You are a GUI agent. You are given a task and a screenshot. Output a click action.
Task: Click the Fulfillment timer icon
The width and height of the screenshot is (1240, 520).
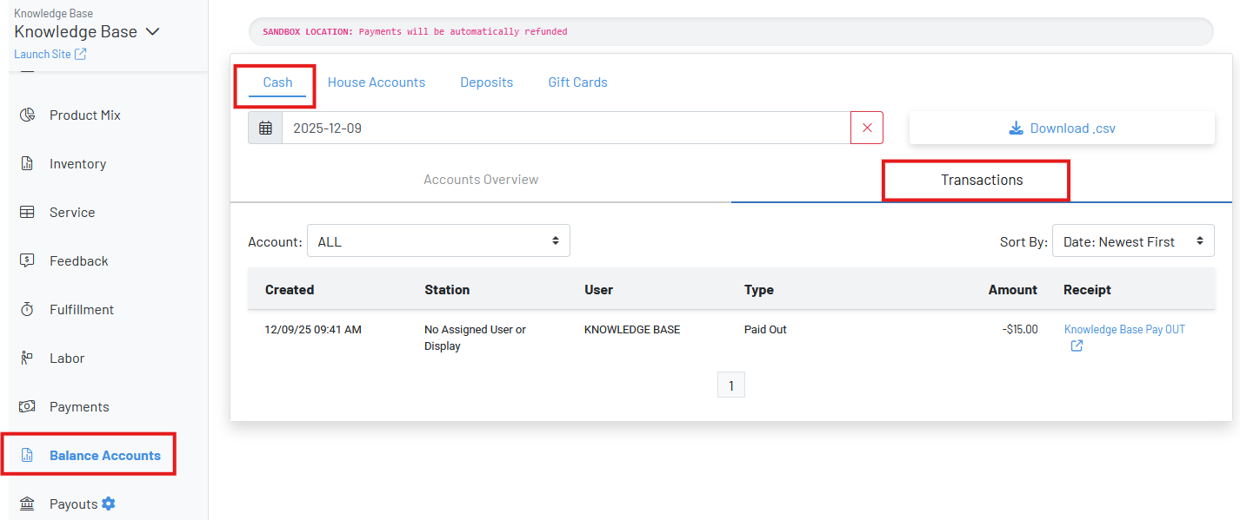tap(27, 310)
